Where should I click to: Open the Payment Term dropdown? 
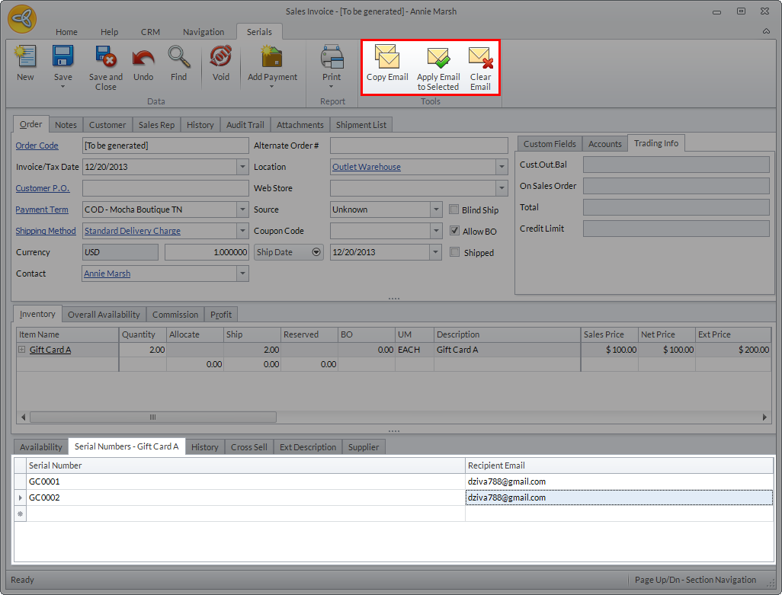point(242,210)
